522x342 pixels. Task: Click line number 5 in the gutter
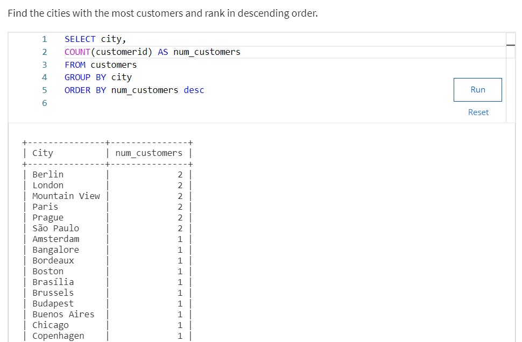pos(45,90)
